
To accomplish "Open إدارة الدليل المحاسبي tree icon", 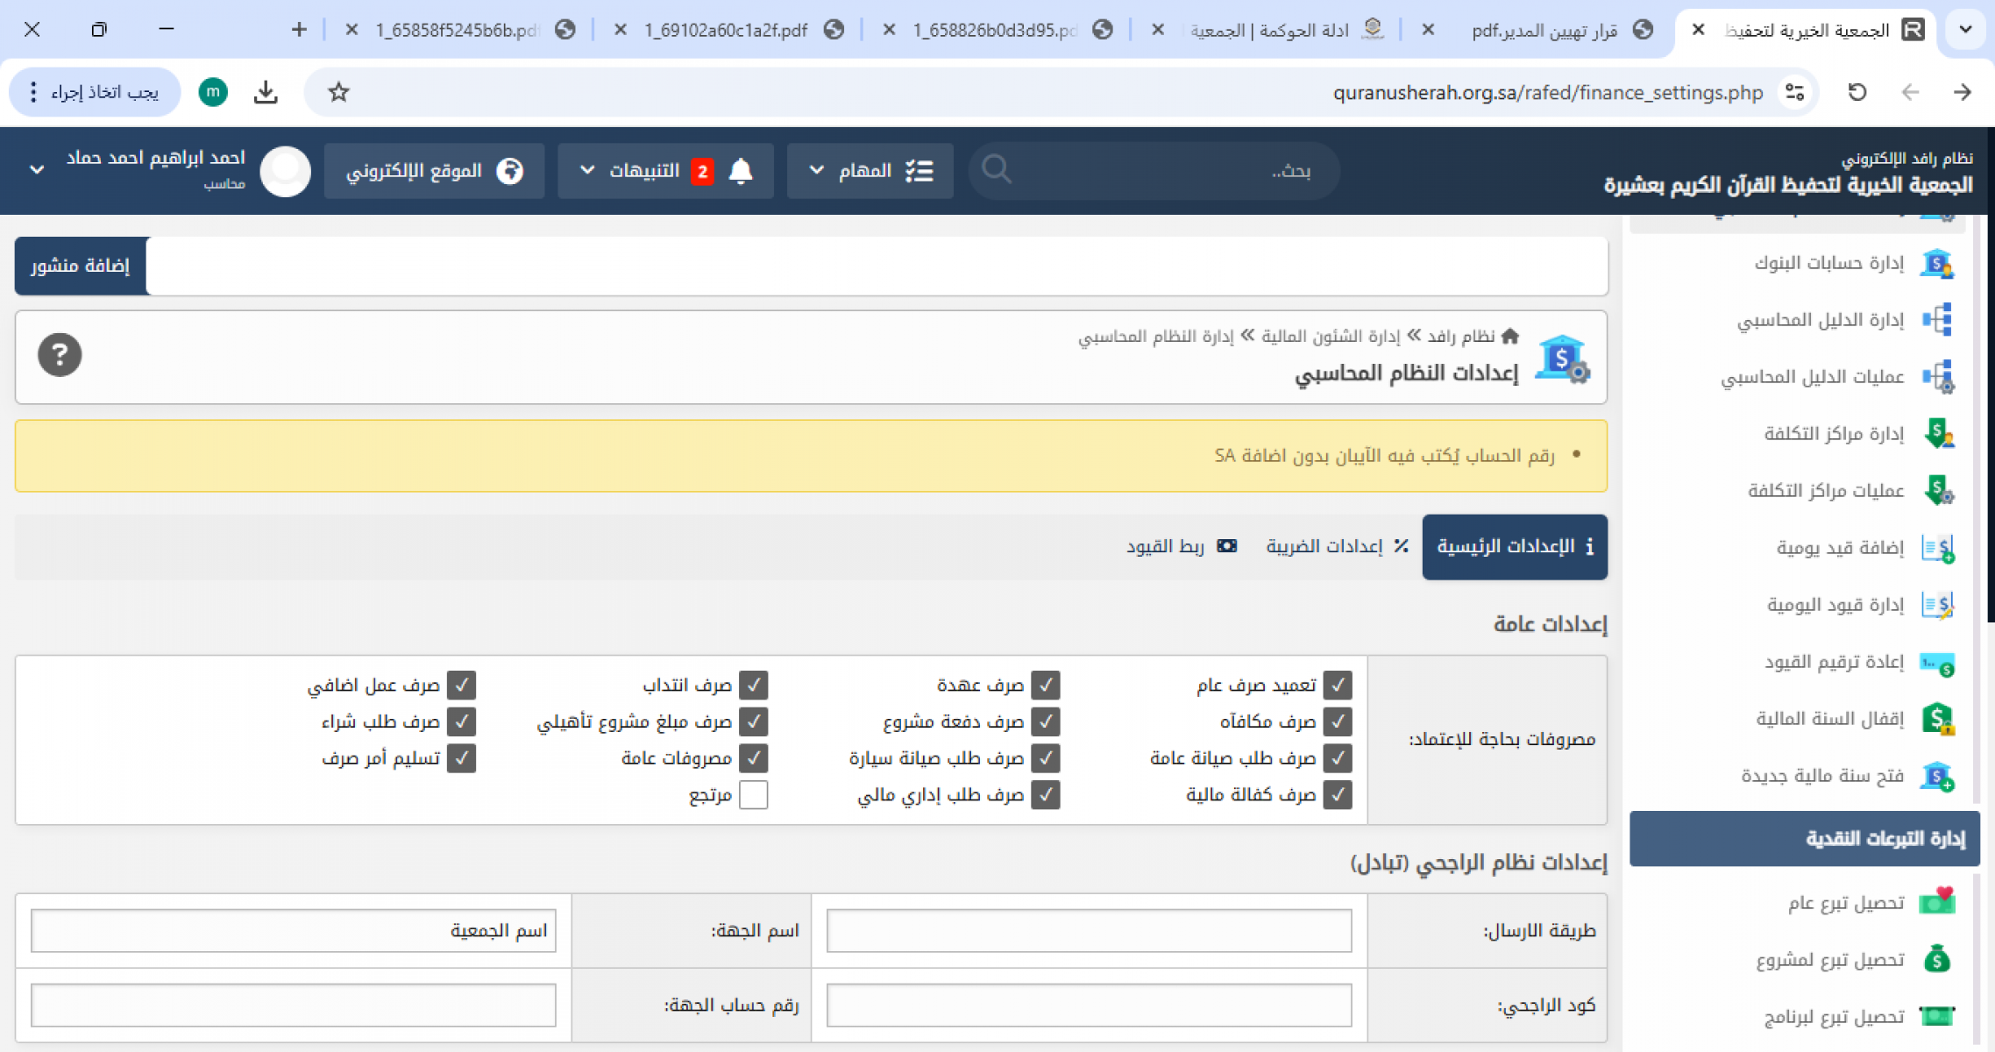I will click(x=1936, y=320).
